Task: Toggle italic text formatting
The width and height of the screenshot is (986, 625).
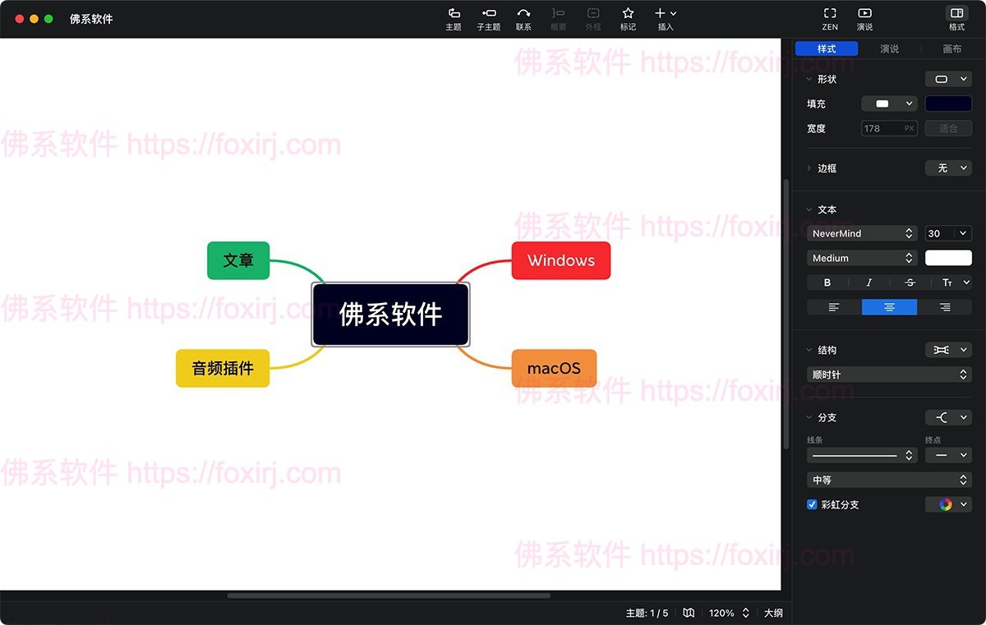Action: (x=869, y=283)
